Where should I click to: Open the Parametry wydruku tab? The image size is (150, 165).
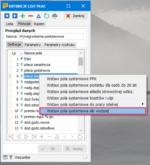tap(60, 45)
